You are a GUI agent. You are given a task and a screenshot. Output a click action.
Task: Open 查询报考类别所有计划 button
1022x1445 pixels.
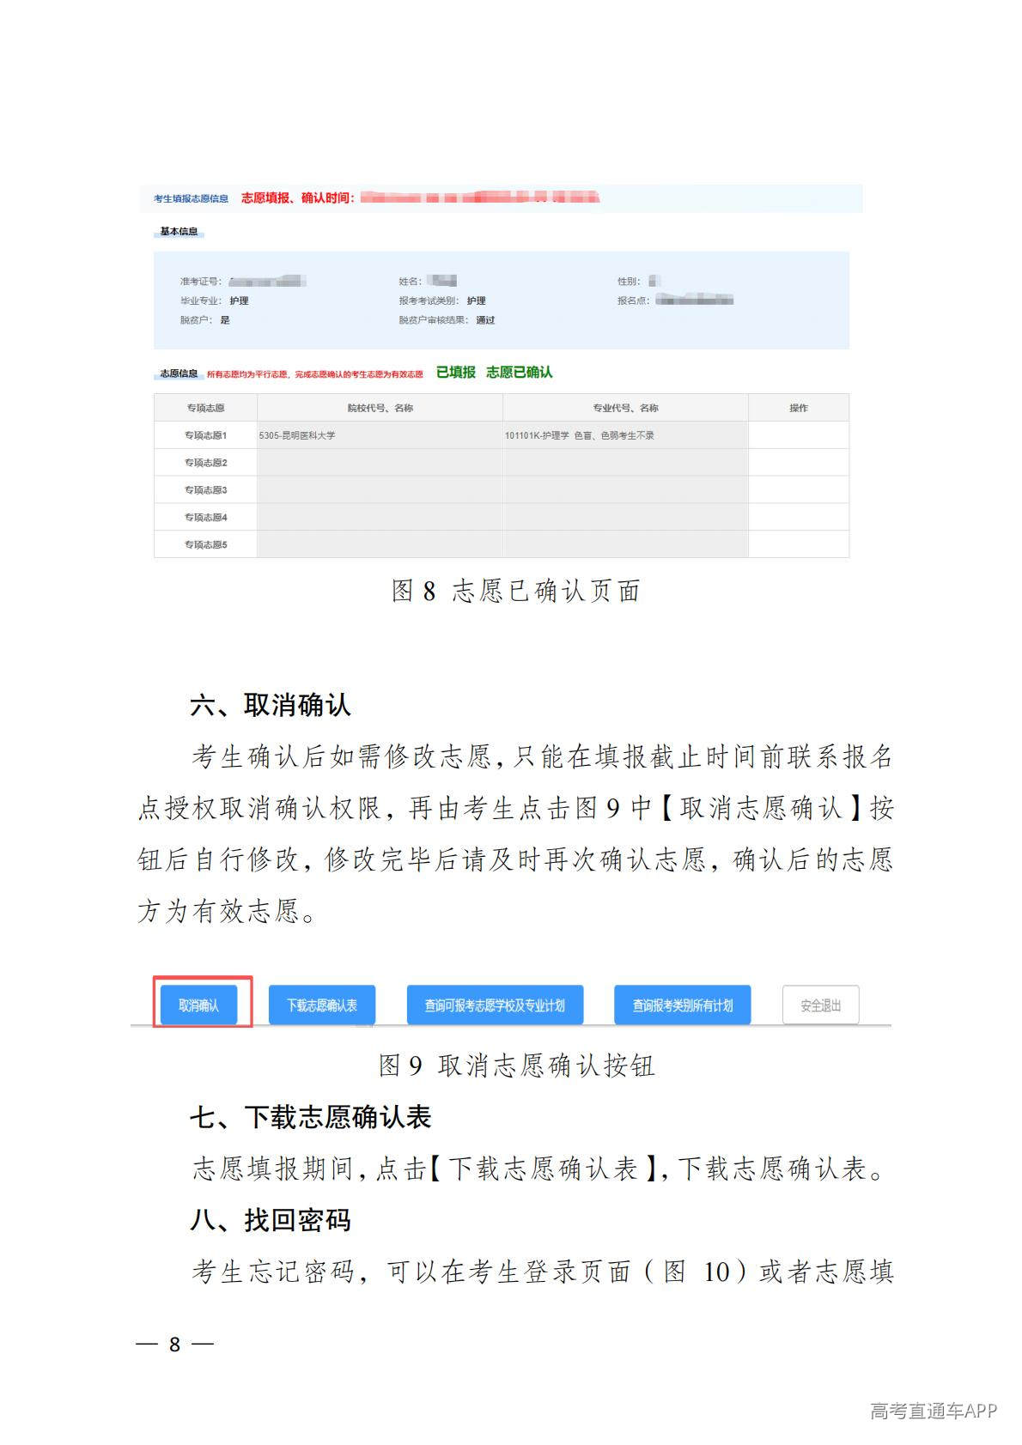683,1005
